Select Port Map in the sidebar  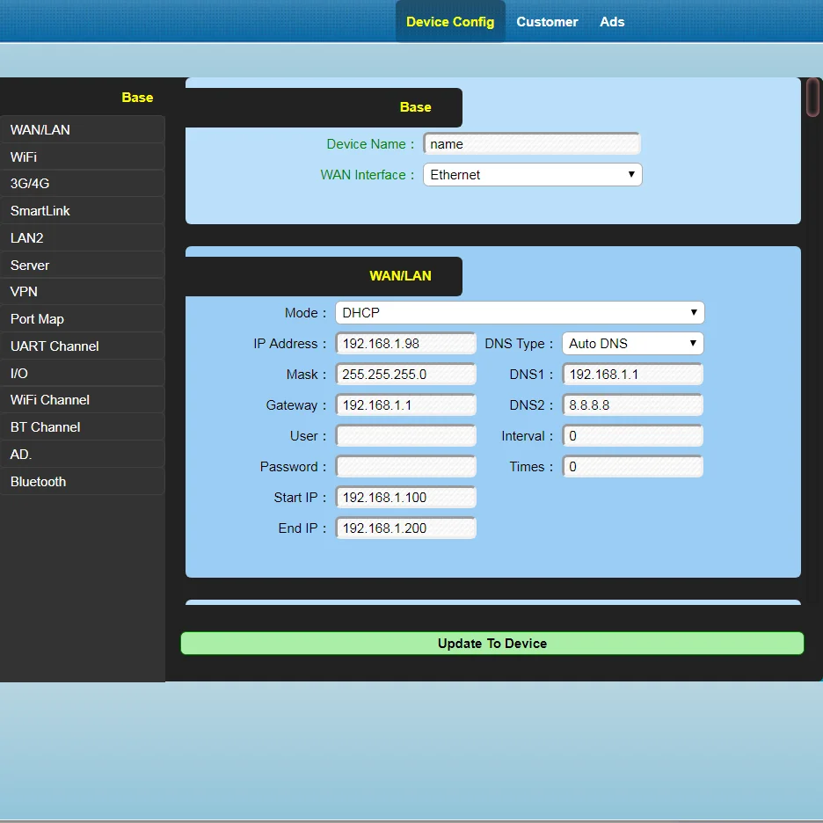click(x=82, y=319)
